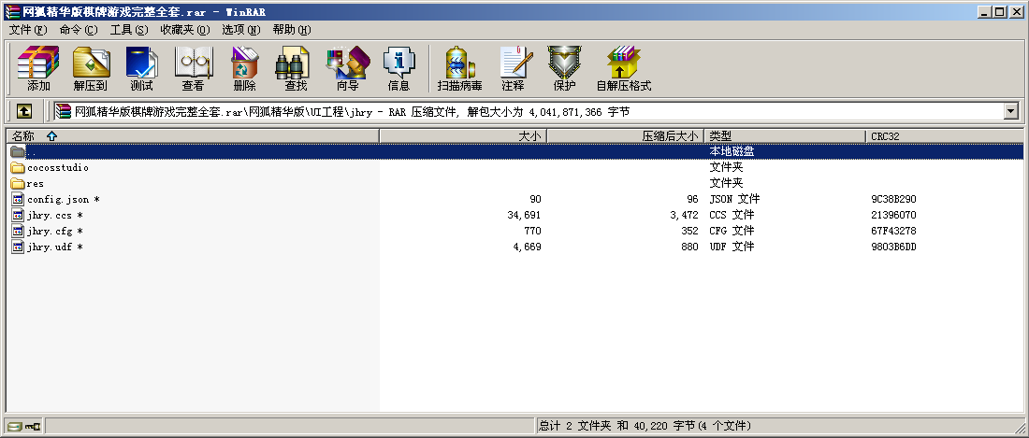Open the Favorites (收藏夹) menu
Viewport: 1029px width, 438px height.
click(x=184, y=30)
